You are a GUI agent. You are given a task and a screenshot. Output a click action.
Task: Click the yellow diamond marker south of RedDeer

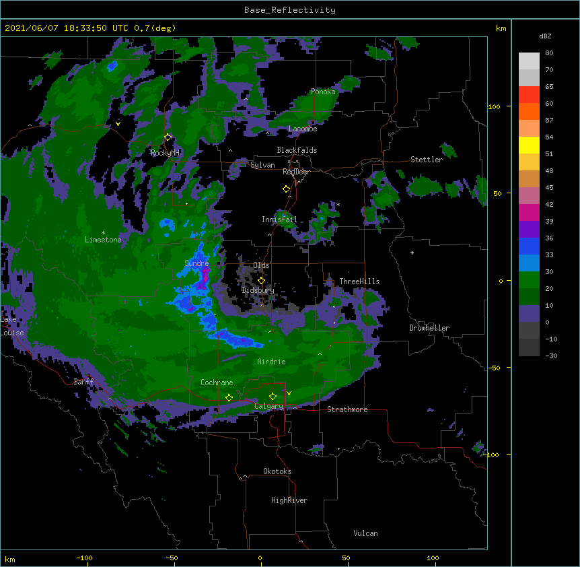287,189
